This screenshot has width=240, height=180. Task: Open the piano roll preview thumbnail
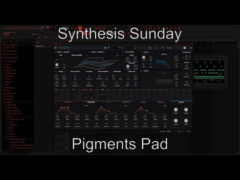click(209, 72)
